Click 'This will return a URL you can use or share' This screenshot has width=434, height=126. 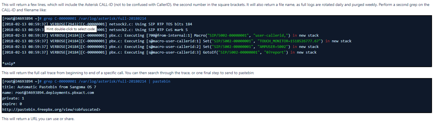(x=38, y=119)
